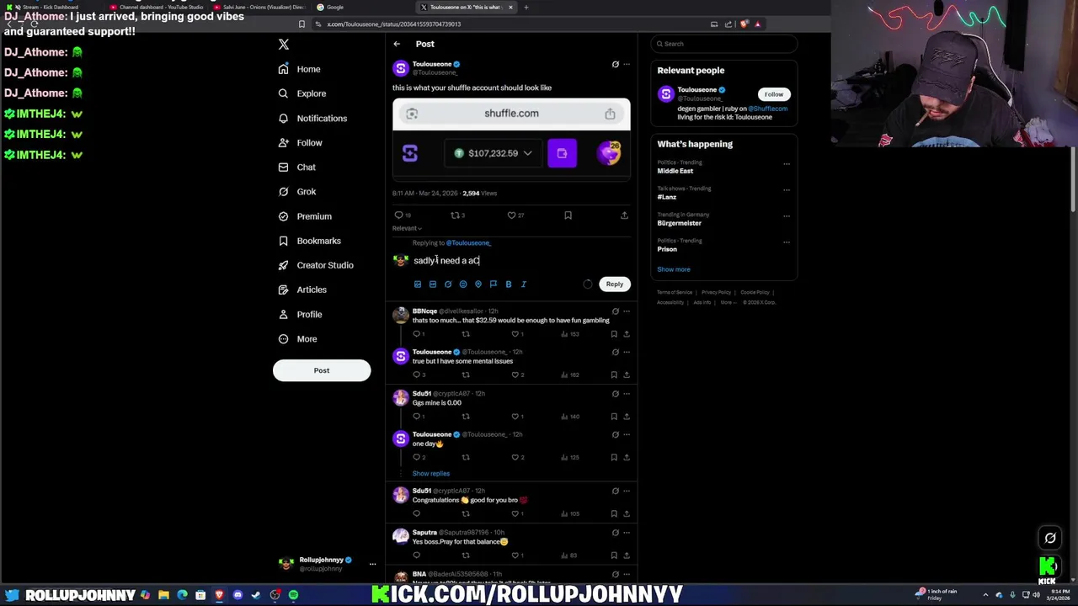Toggle italic formatting in reply
Image resolution: width=1078 pixels, height=606 pixels.
pyautogui.click(x=524, y=284)
